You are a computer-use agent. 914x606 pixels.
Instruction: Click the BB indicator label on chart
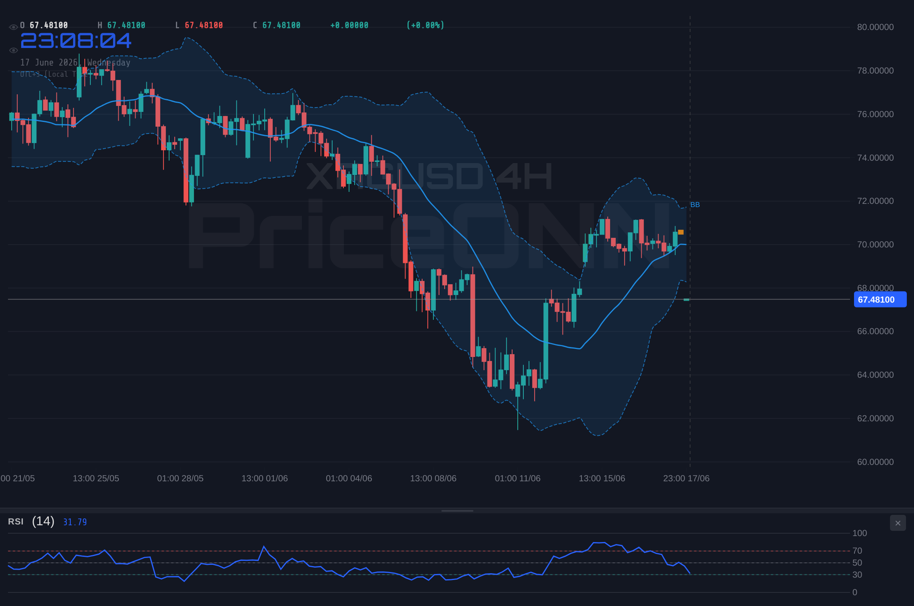click(695, 205)
